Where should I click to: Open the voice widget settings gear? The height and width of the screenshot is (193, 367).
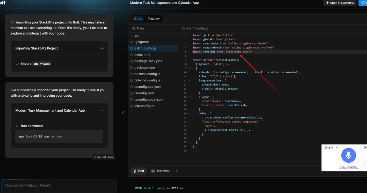tap(365, 148)
